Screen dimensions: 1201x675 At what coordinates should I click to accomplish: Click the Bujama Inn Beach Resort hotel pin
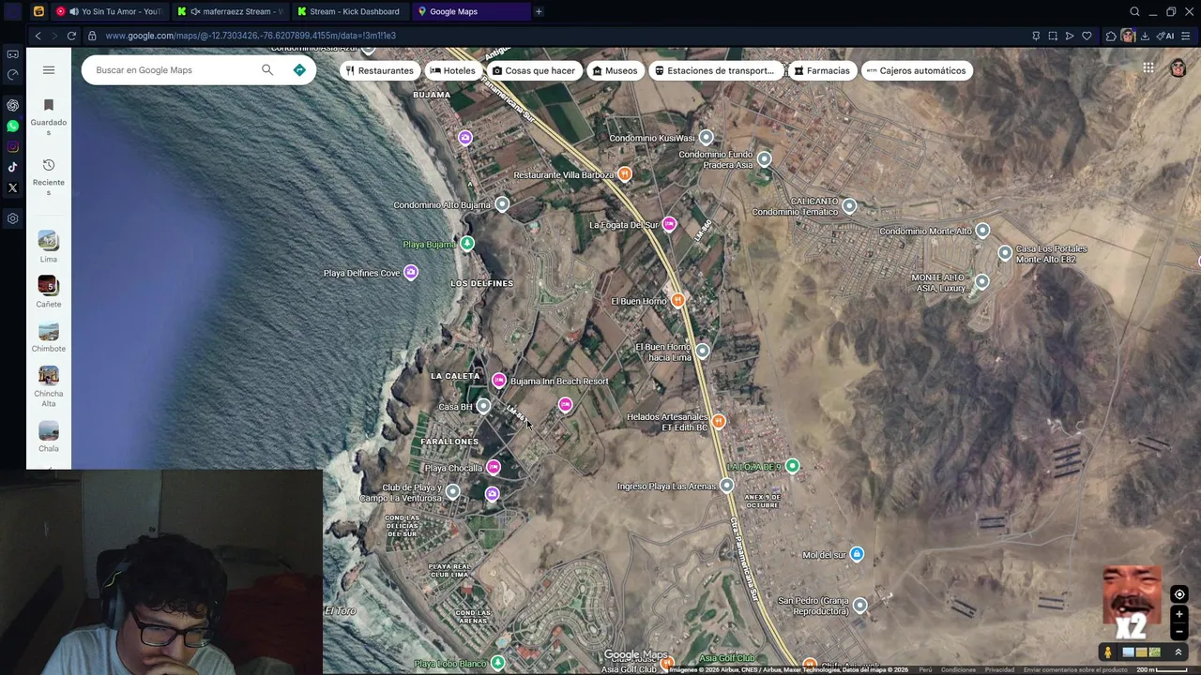(499, 381)
